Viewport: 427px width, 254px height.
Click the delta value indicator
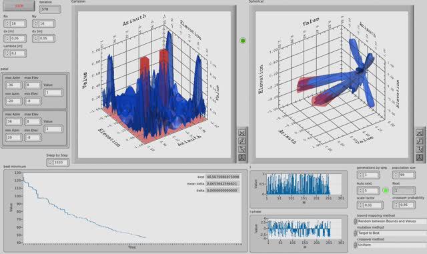point(223,191)
